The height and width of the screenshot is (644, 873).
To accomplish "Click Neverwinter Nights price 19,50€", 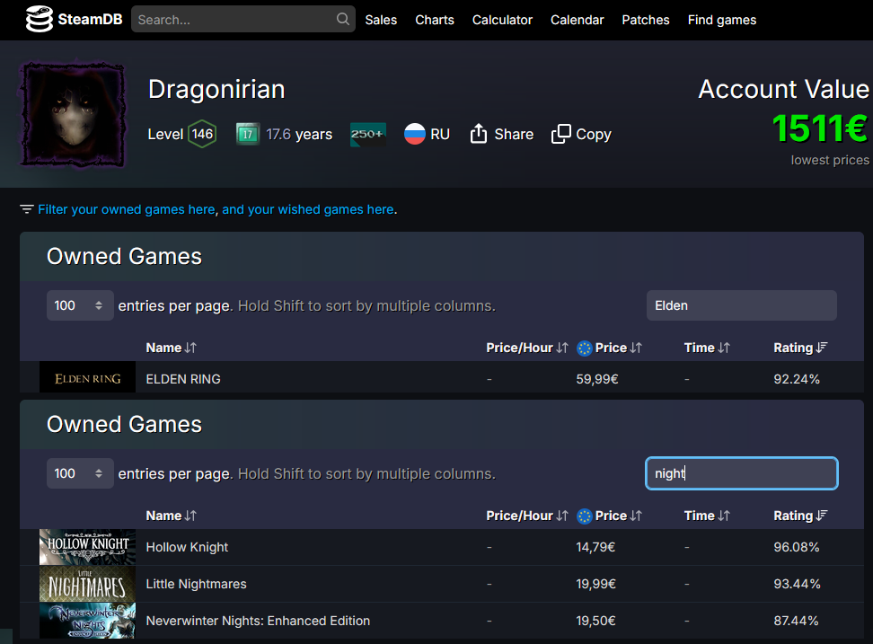I will [x=595, y=621].
